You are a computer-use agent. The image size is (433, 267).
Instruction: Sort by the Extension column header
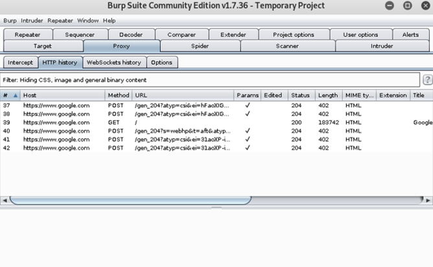[393, 95]
